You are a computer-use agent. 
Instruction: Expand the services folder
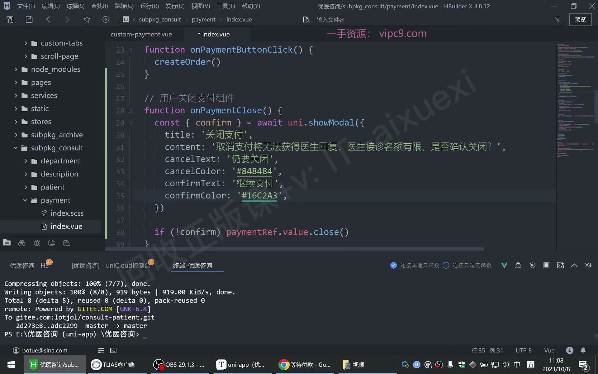click(x=16, y=95)
